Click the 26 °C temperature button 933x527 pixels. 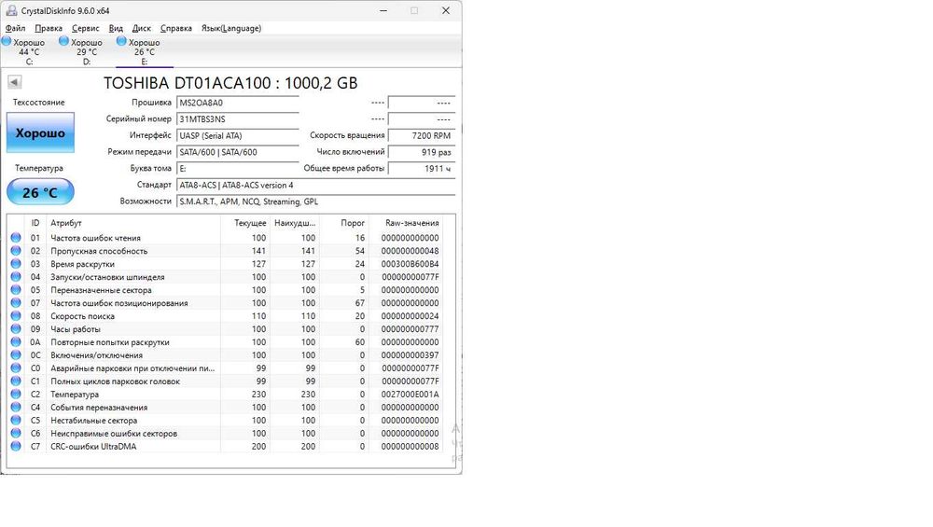tap(40, 192)
